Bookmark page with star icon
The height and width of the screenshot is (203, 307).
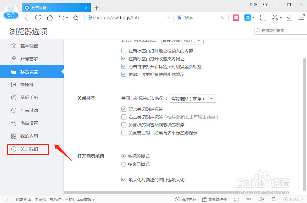76,18
